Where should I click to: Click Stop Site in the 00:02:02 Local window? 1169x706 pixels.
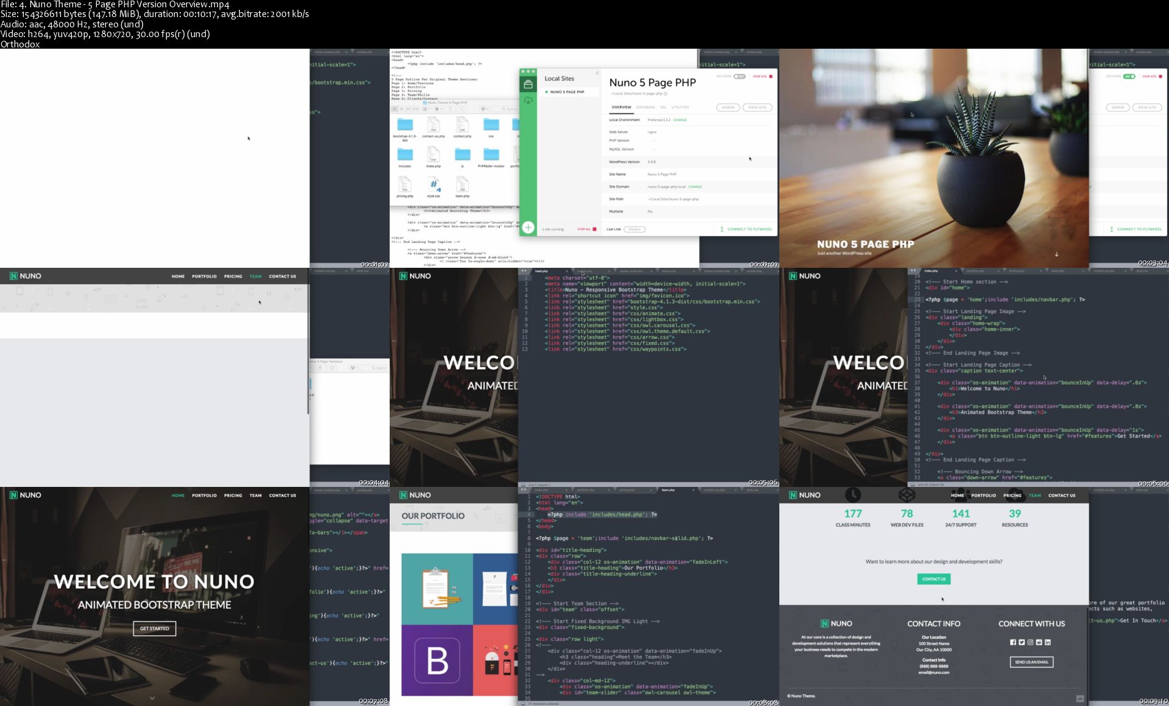click(762, 77)
